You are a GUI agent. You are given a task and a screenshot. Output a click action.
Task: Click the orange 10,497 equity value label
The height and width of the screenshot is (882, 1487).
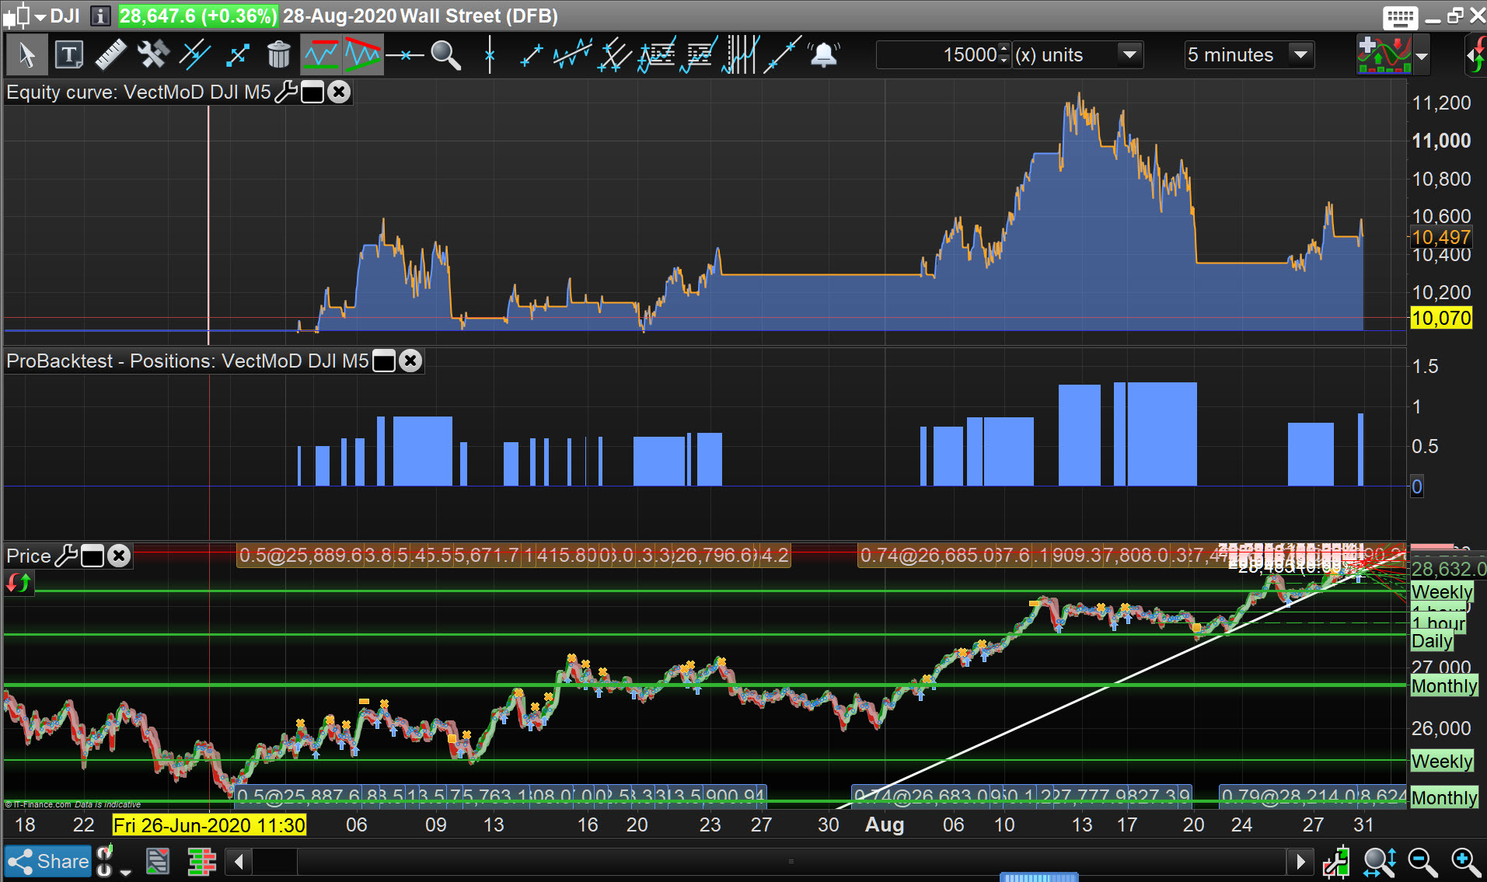(x=1441, y=237)
